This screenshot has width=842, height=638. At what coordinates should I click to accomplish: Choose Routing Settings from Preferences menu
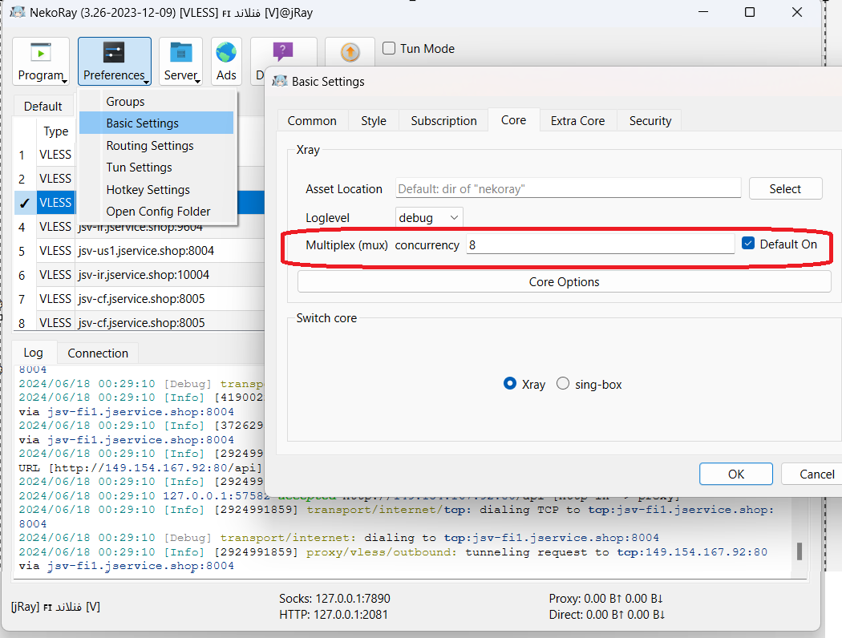point(150,146)
